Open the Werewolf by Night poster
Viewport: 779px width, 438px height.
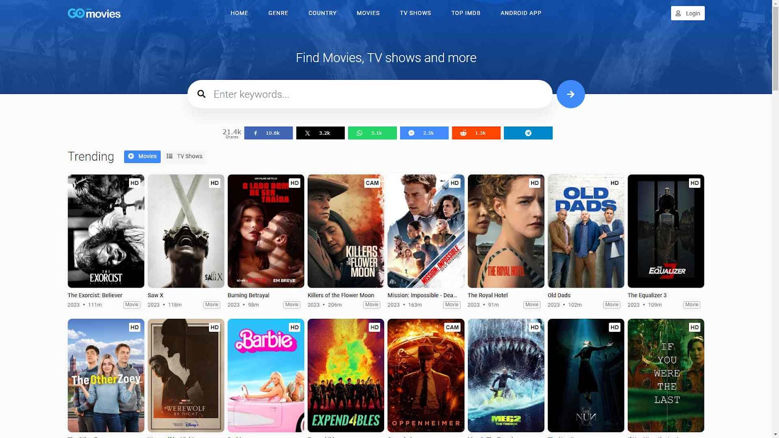[186, 375]
